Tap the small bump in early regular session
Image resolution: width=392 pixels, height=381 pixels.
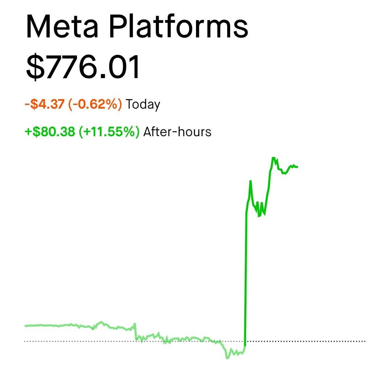(101, 323)
